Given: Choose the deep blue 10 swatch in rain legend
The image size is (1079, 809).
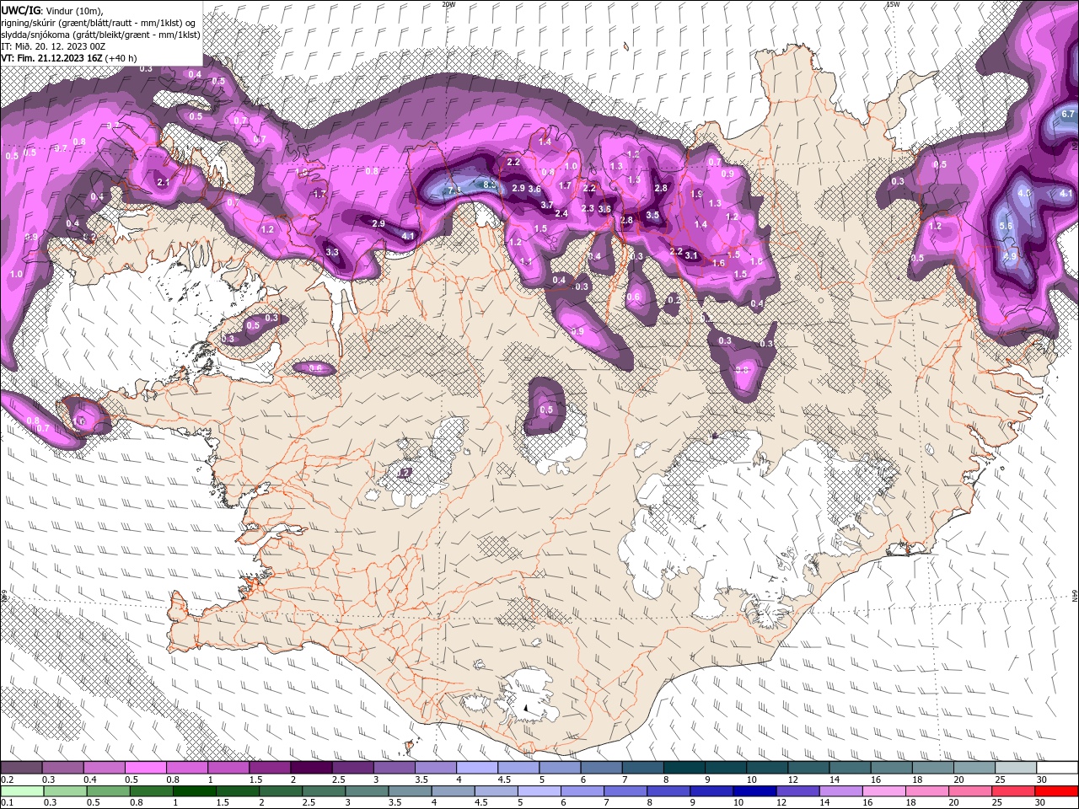Looking at the screenshot, I should tap(754, 791).
